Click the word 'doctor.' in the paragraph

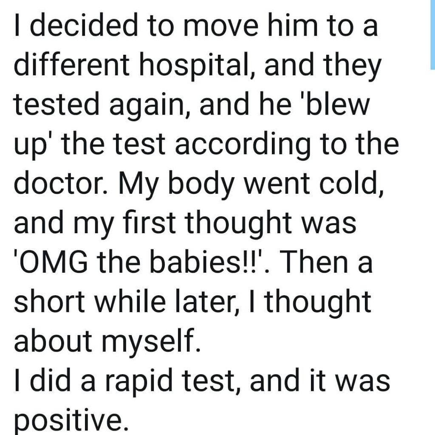click(61, 183)
